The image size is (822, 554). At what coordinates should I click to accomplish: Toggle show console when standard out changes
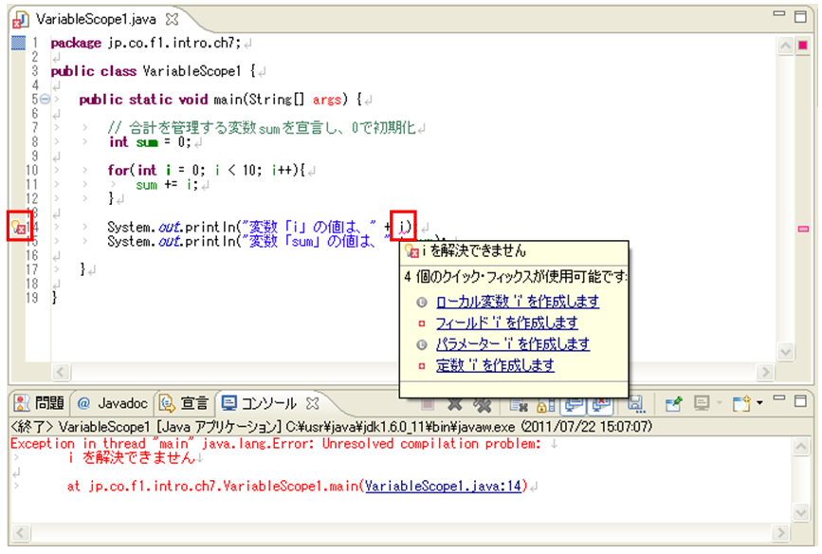(575, 404)
